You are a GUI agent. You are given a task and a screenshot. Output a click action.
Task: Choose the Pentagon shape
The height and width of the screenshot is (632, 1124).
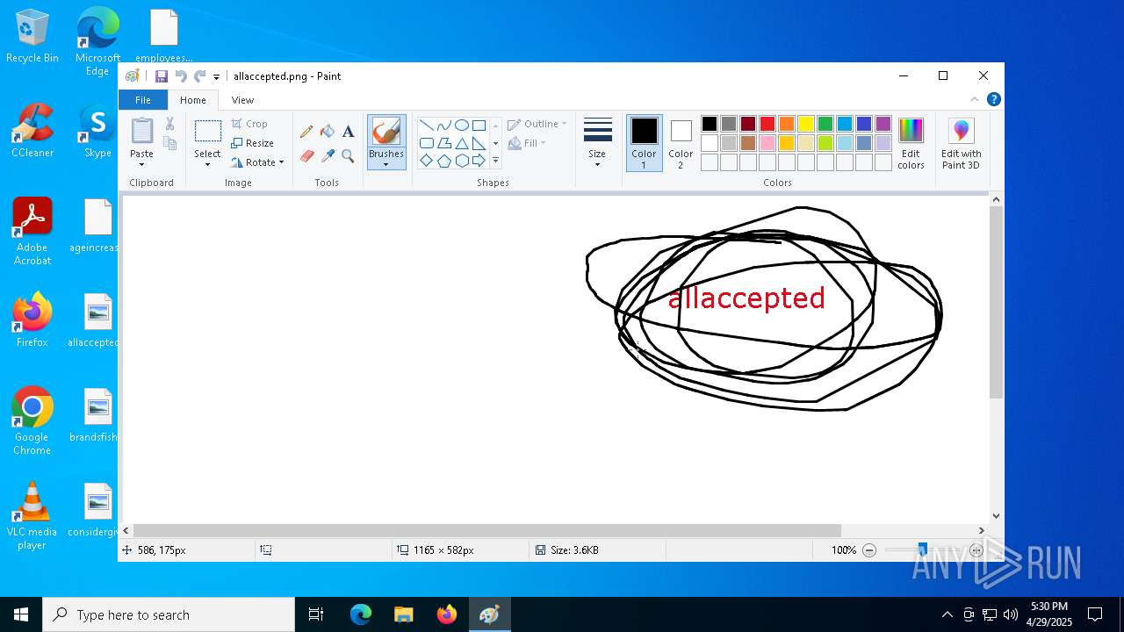pos(443,161)
